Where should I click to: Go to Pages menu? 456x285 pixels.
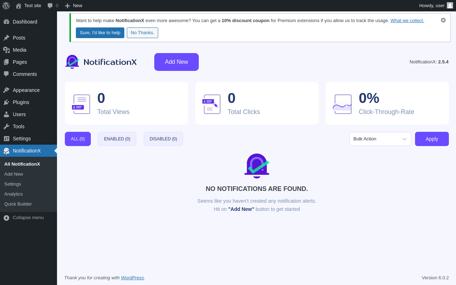point(28,62)
